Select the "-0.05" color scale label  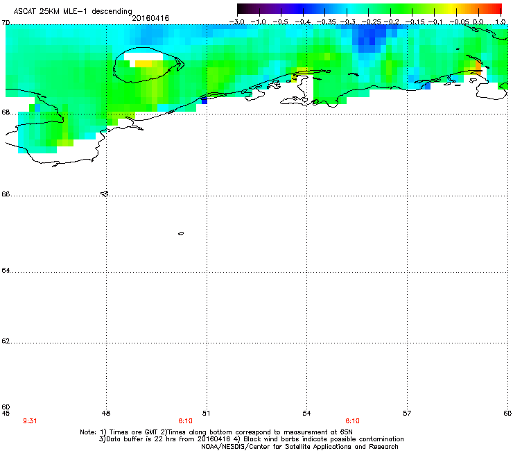click(x=459, y=22)
